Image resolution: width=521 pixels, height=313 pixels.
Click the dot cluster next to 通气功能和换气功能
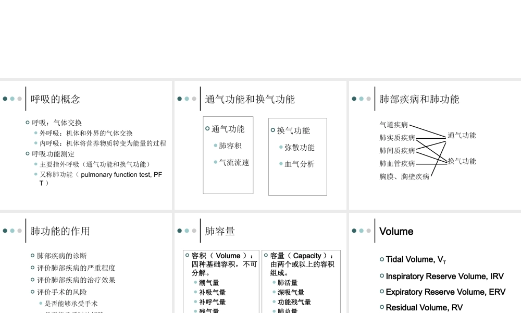[x=187, y=98]
